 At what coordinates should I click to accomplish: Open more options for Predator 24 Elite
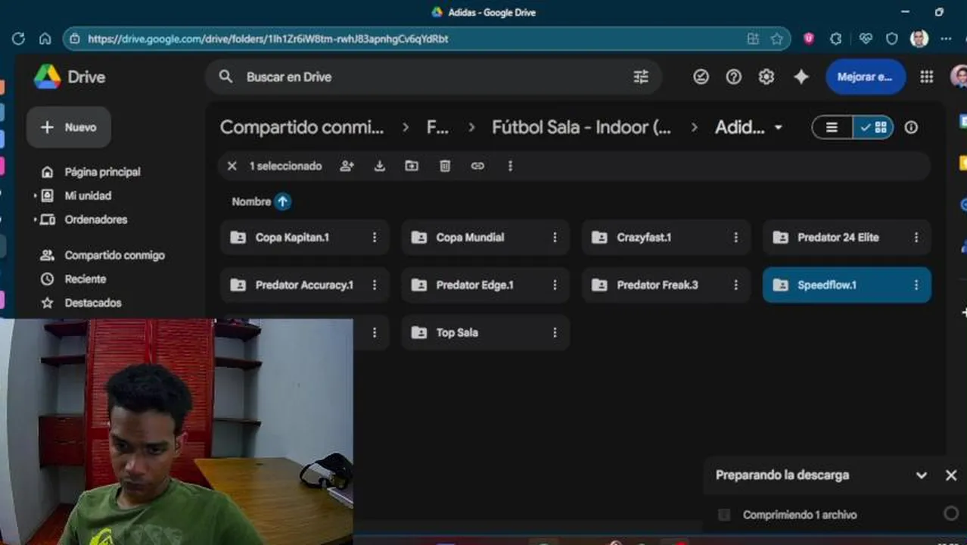(916, 237)
